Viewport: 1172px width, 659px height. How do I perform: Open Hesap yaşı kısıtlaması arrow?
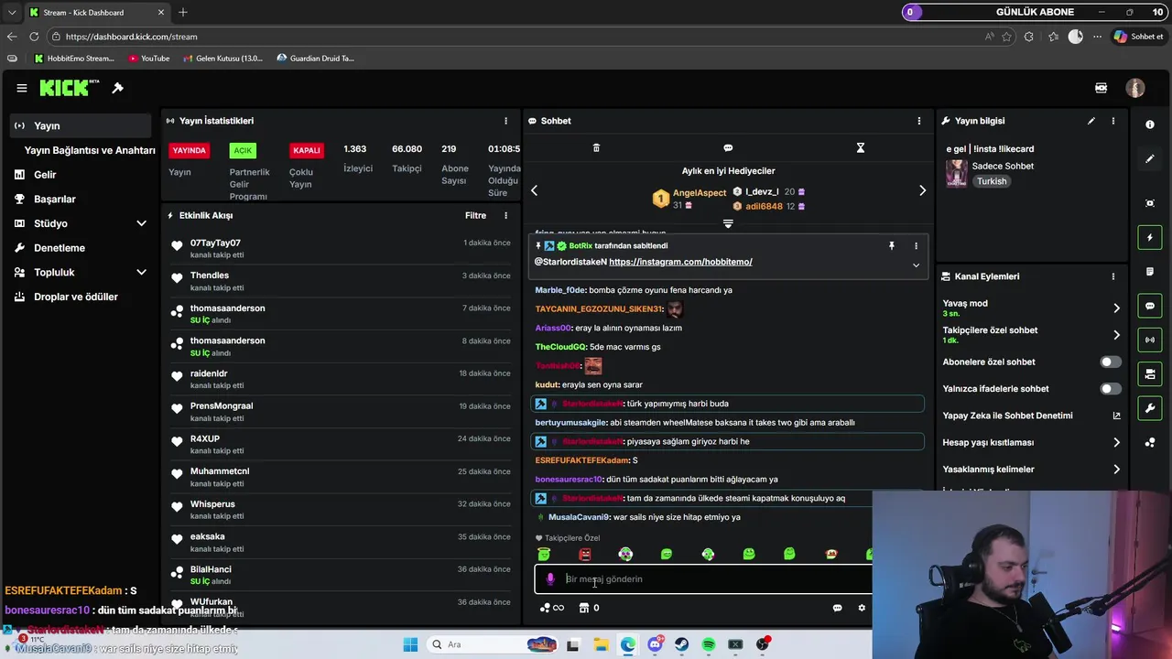(x=1116, y=443)
